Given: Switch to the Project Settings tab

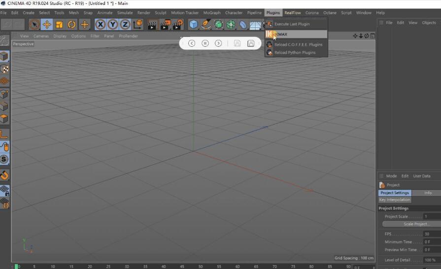Looking at the screenshot, I should [x=395, y=193].
